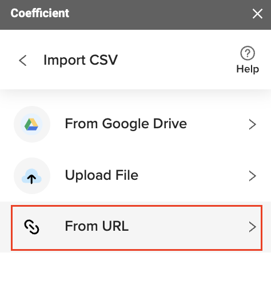
Task: Click the Coefficient title in header
Action: point(40,13)
